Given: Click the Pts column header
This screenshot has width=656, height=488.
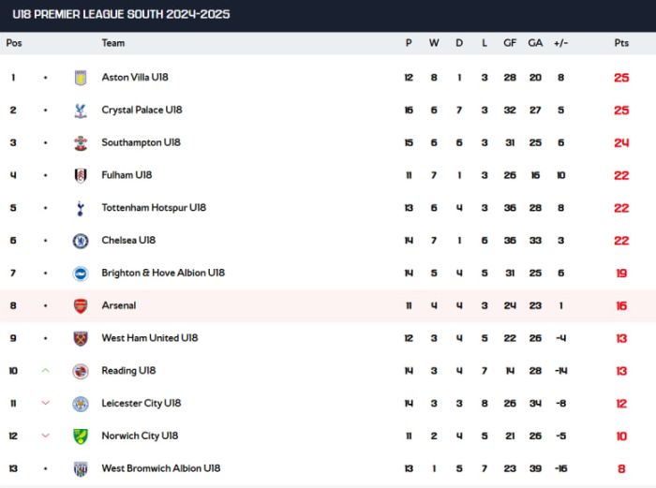Looking at the screenshot, I should click(621, 43).
